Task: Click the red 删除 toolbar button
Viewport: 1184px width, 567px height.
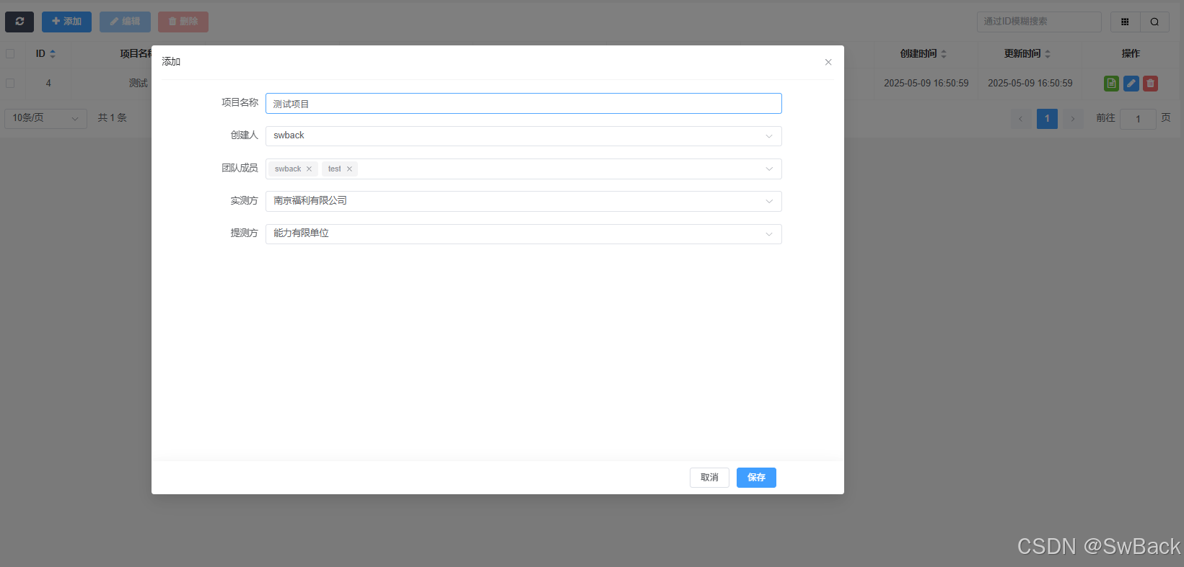Action: pyautogui.click(x=183, y=22)
